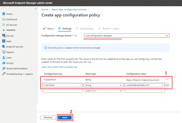182x123 pixels.
Task: Open Dashboard in the sidebar menu
Action: coord(12,20)
